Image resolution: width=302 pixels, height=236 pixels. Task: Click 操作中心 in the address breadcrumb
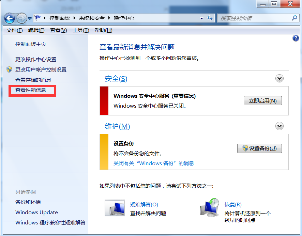coord(124,18)
